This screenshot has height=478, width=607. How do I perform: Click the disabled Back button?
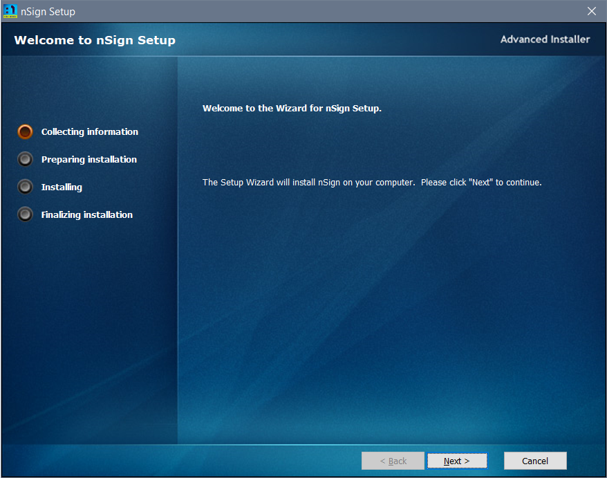click(x=393, y=461)
